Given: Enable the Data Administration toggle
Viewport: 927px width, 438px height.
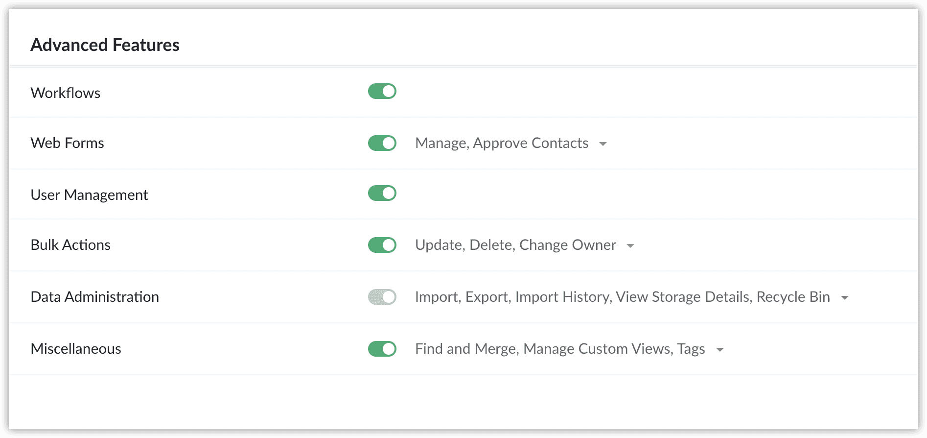Looking at the screenshot, I should [x=382, y=297].
